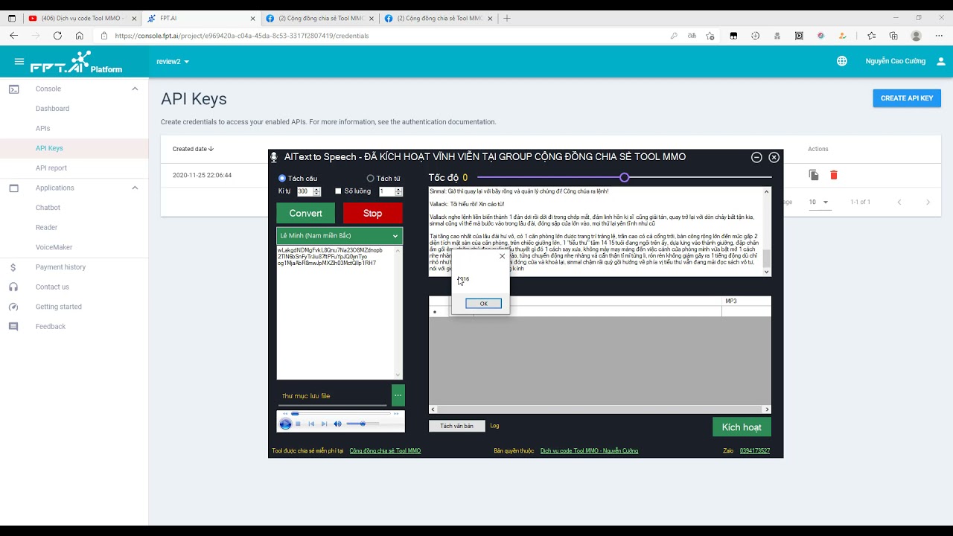Viewport: 953px width, 536px height.
Task: Click OK in the message dialog
Action: [483, 304]
